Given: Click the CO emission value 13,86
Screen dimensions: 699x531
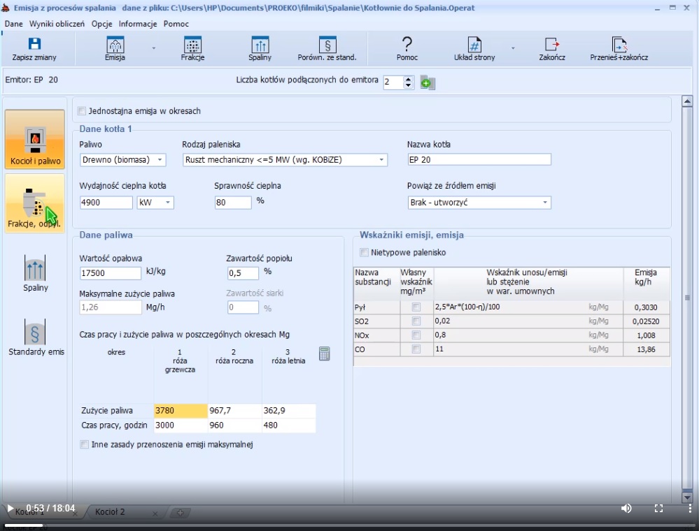Looking at the screenshot, I should [x=646, y=349].
